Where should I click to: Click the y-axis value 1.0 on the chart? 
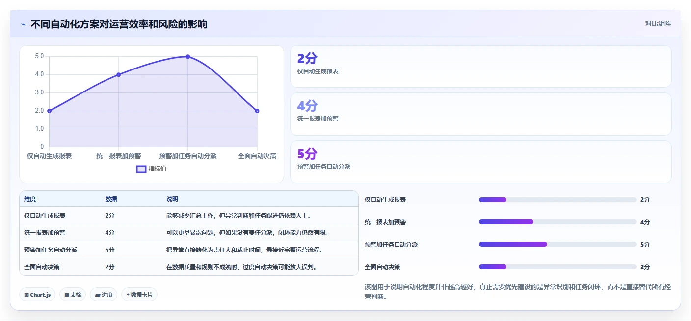click(39, 129)
